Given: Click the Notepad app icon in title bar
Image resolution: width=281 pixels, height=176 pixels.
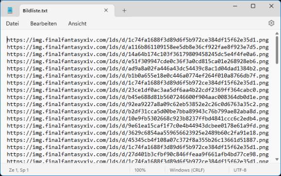Looking at the screenshot, I should click(x=10, y=10).
